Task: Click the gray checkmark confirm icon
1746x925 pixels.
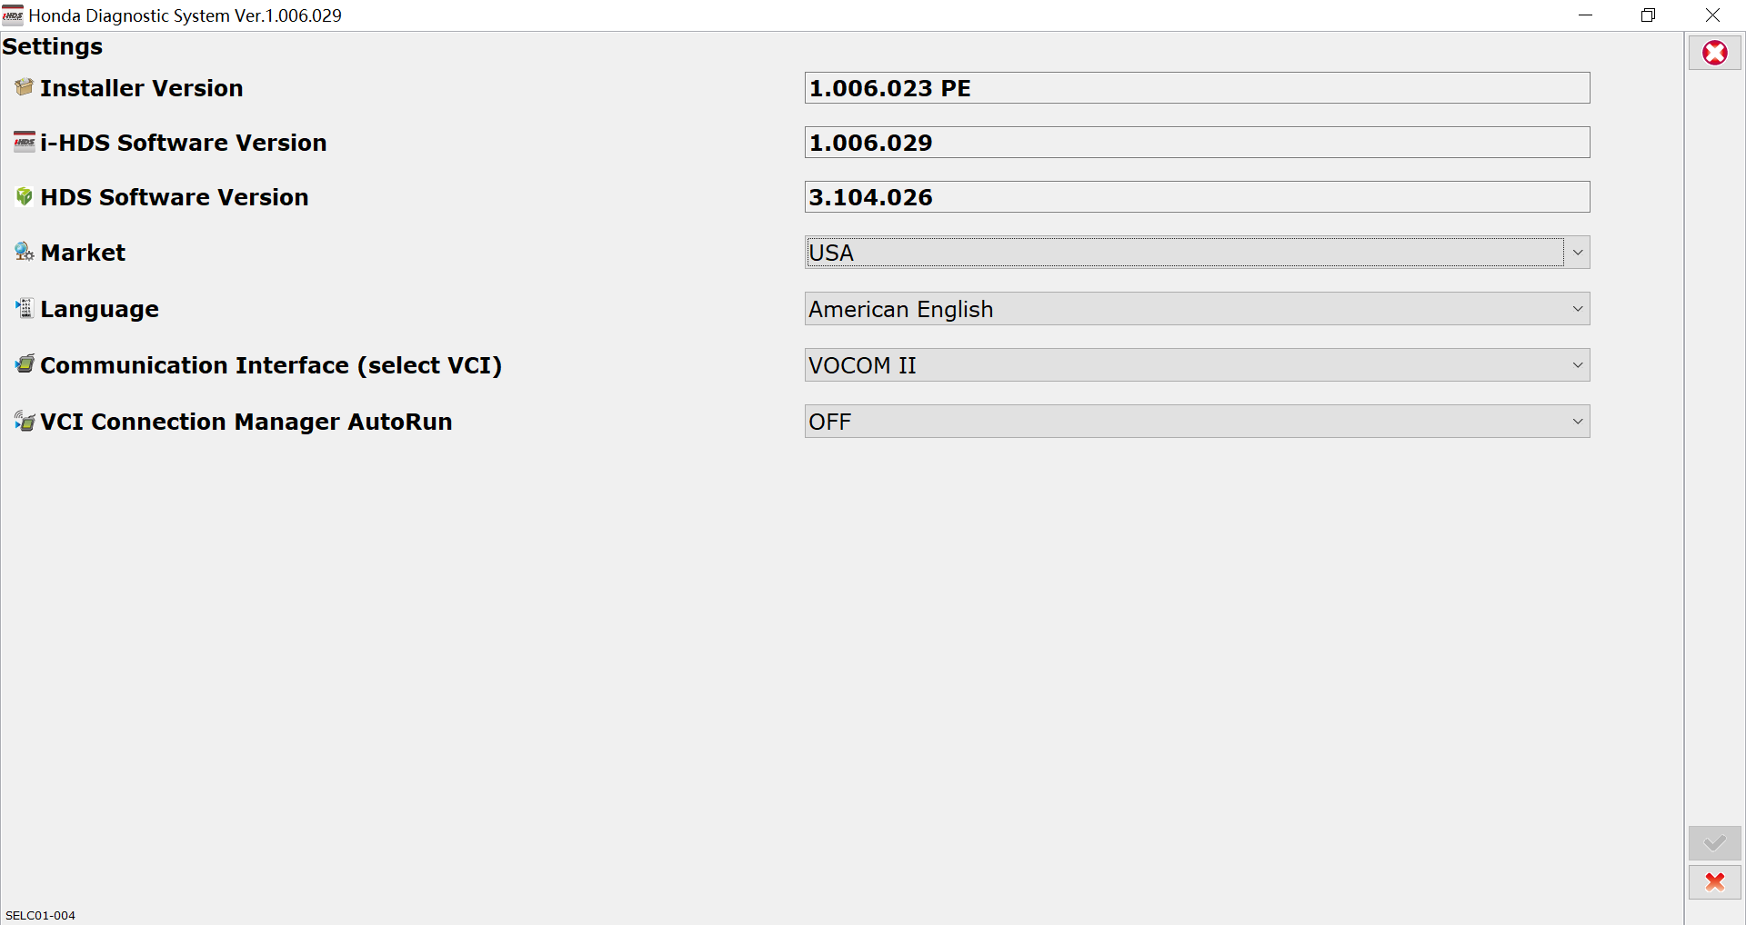Action: click(1715, 843)
